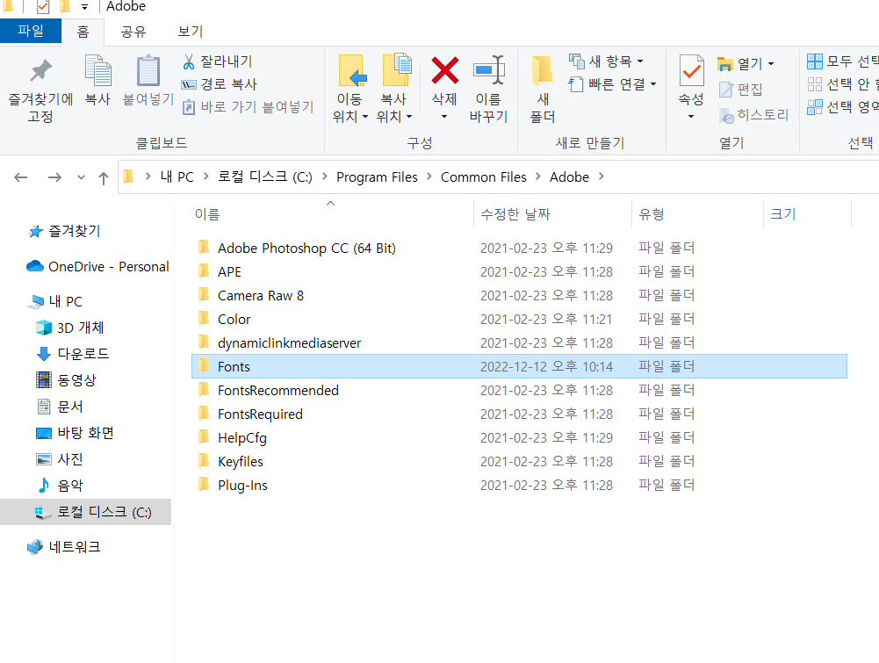Click Edit (편집) in the ribbon
This screenshot has height=663, width=879.
tap(741, 89)
